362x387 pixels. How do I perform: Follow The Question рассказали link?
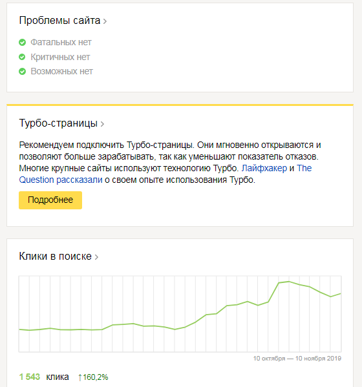(x=61, y=180)
